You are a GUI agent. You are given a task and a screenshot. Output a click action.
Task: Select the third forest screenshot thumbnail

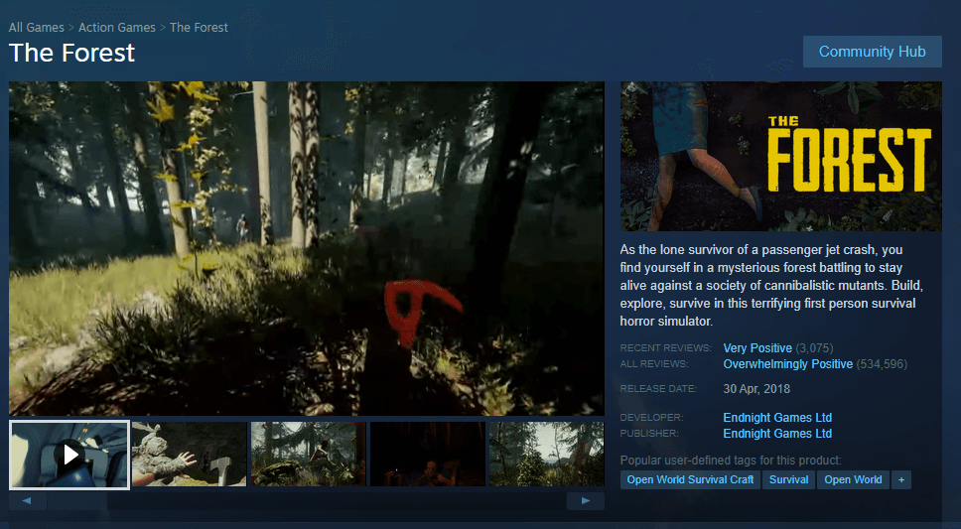(x=309, y=455)
